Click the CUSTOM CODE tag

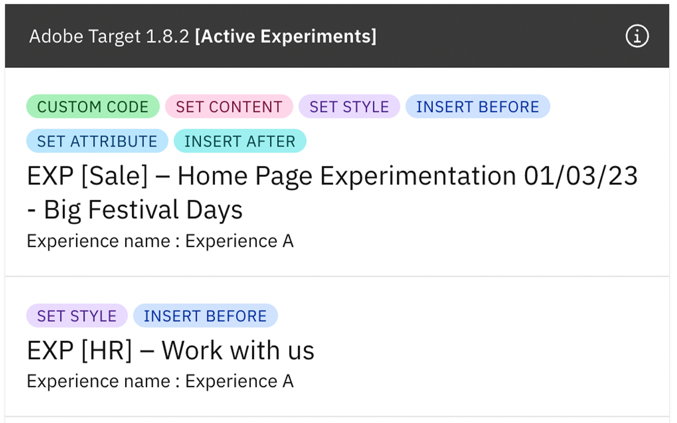pyautogui.click(x=93, y=106)
